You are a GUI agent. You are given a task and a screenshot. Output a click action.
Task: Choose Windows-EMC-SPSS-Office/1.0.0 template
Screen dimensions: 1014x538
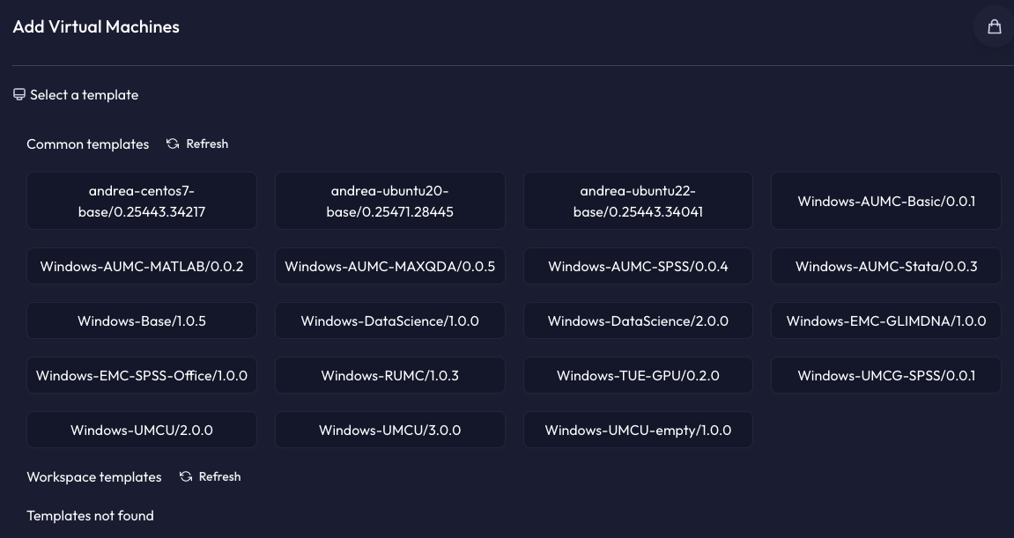pyautogui.click(x=142, y=375)
